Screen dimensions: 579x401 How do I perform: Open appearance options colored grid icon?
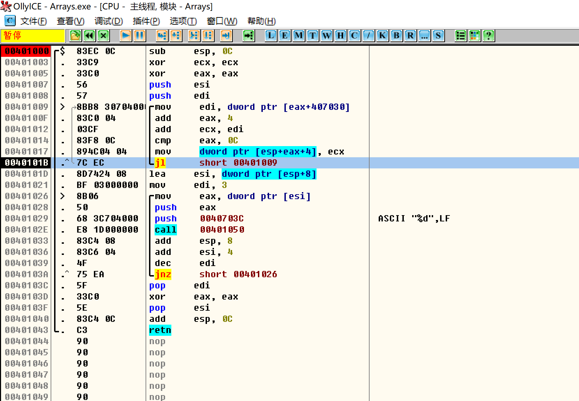pyautogui.click(x=475, y=36)
